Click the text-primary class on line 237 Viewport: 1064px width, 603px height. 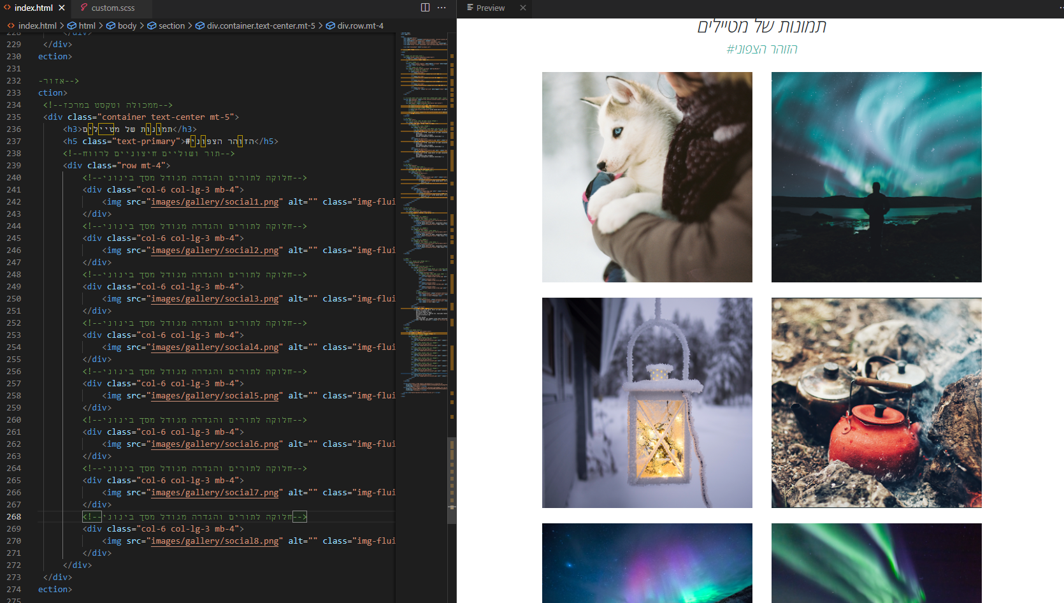click(x=146, y=142)
